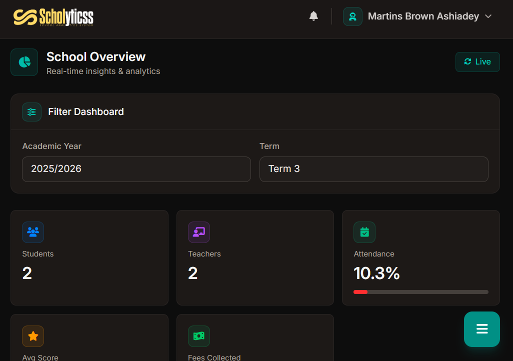This screenshot has width=513, height=361.
Task: Click the Martins Brown Ashiadey name
Action: pyautogui.click(x=423, y=16)
